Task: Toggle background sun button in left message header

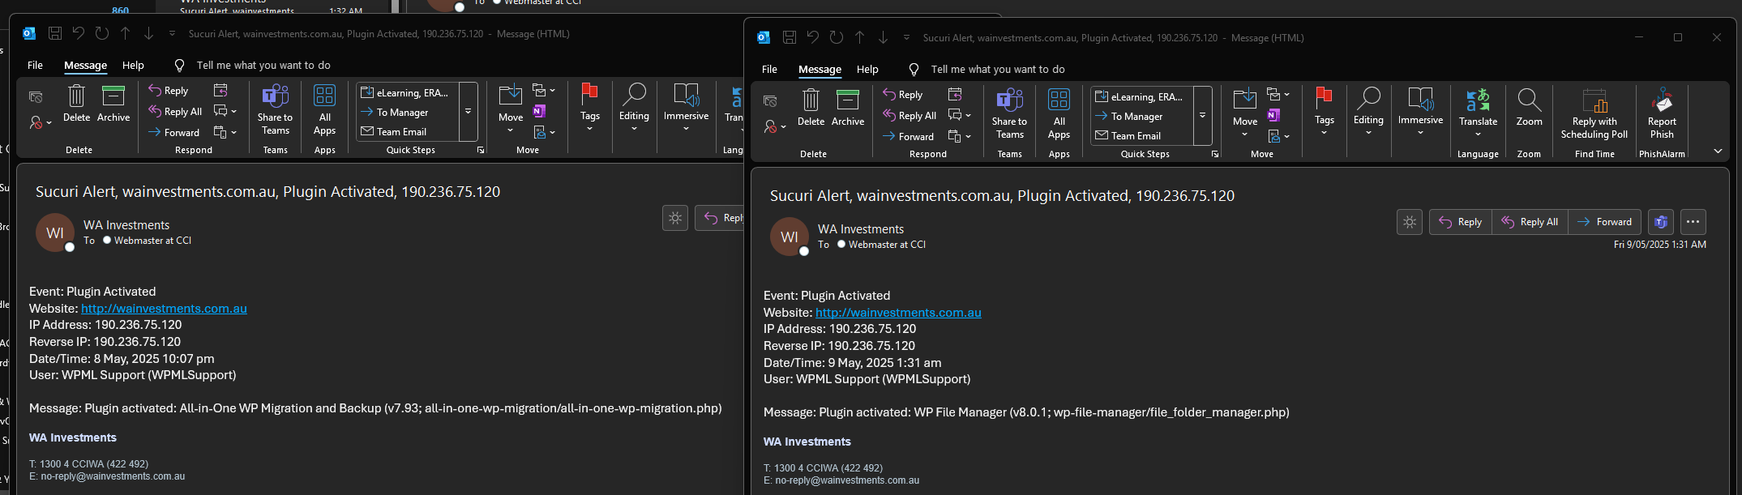Action: tap(675, 218)
